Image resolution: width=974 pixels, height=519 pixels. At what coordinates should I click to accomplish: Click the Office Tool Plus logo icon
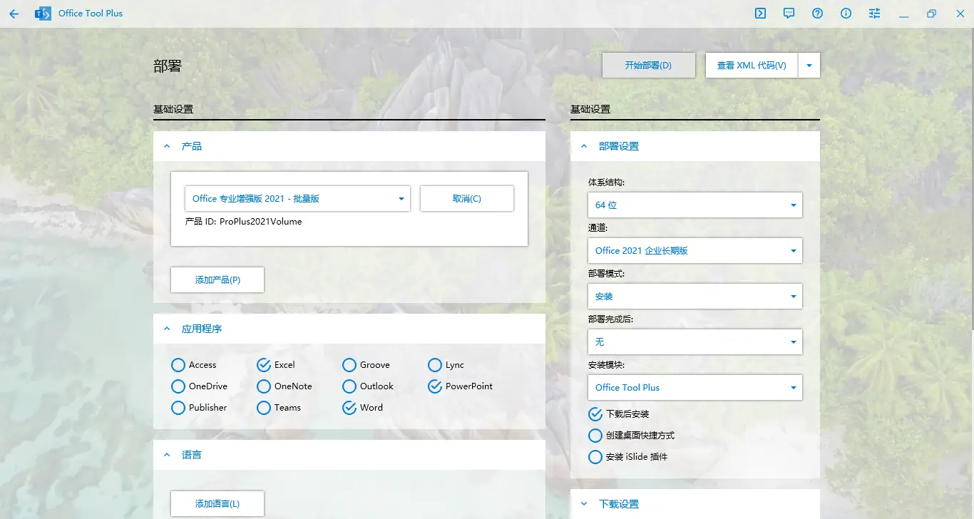43,14
